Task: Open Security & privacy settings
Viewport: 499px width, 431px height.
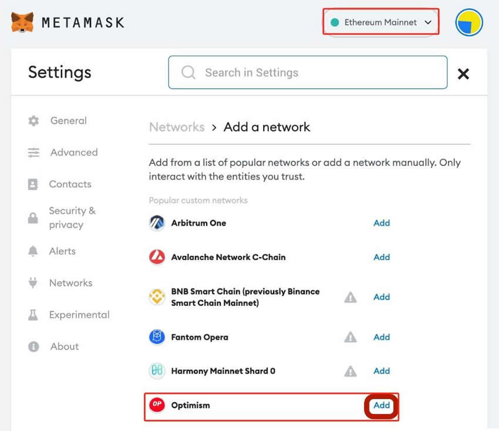Action: (72, 218)
